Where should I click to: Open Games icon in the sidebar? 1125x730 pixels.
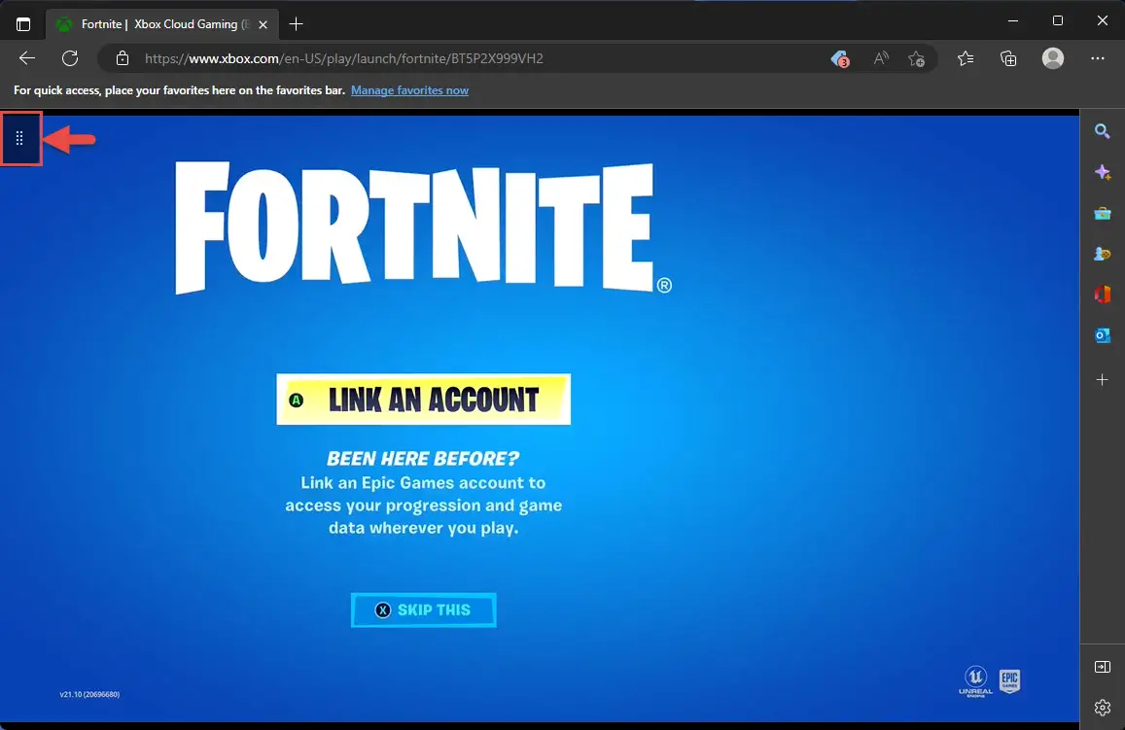(x=1102, y=254)
